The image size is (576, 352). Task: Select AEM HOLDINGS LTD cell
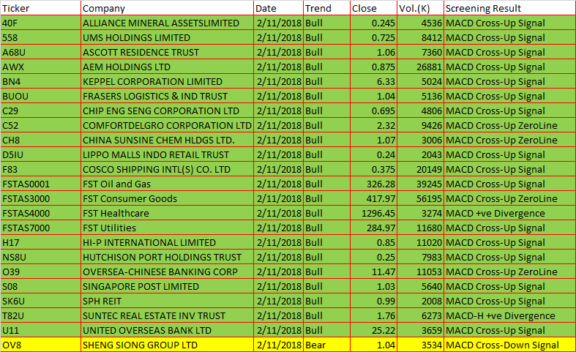pos(167,67)
